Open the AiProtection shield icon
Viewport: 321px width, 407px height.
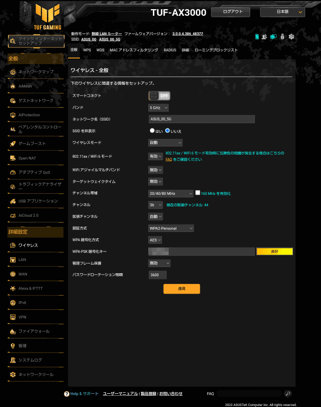click(13, 115)
